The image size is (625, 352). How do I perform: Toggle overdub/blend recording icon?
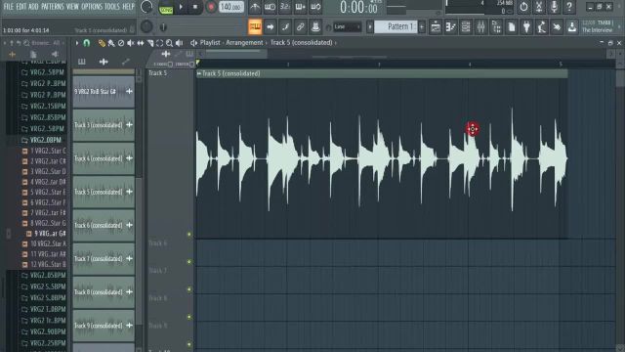point(300,7)
